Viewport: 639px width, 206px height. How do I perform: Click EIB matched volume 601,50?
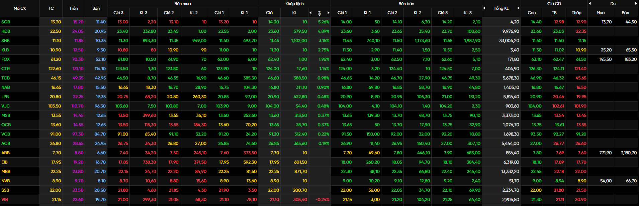click(x=300, y=162)
